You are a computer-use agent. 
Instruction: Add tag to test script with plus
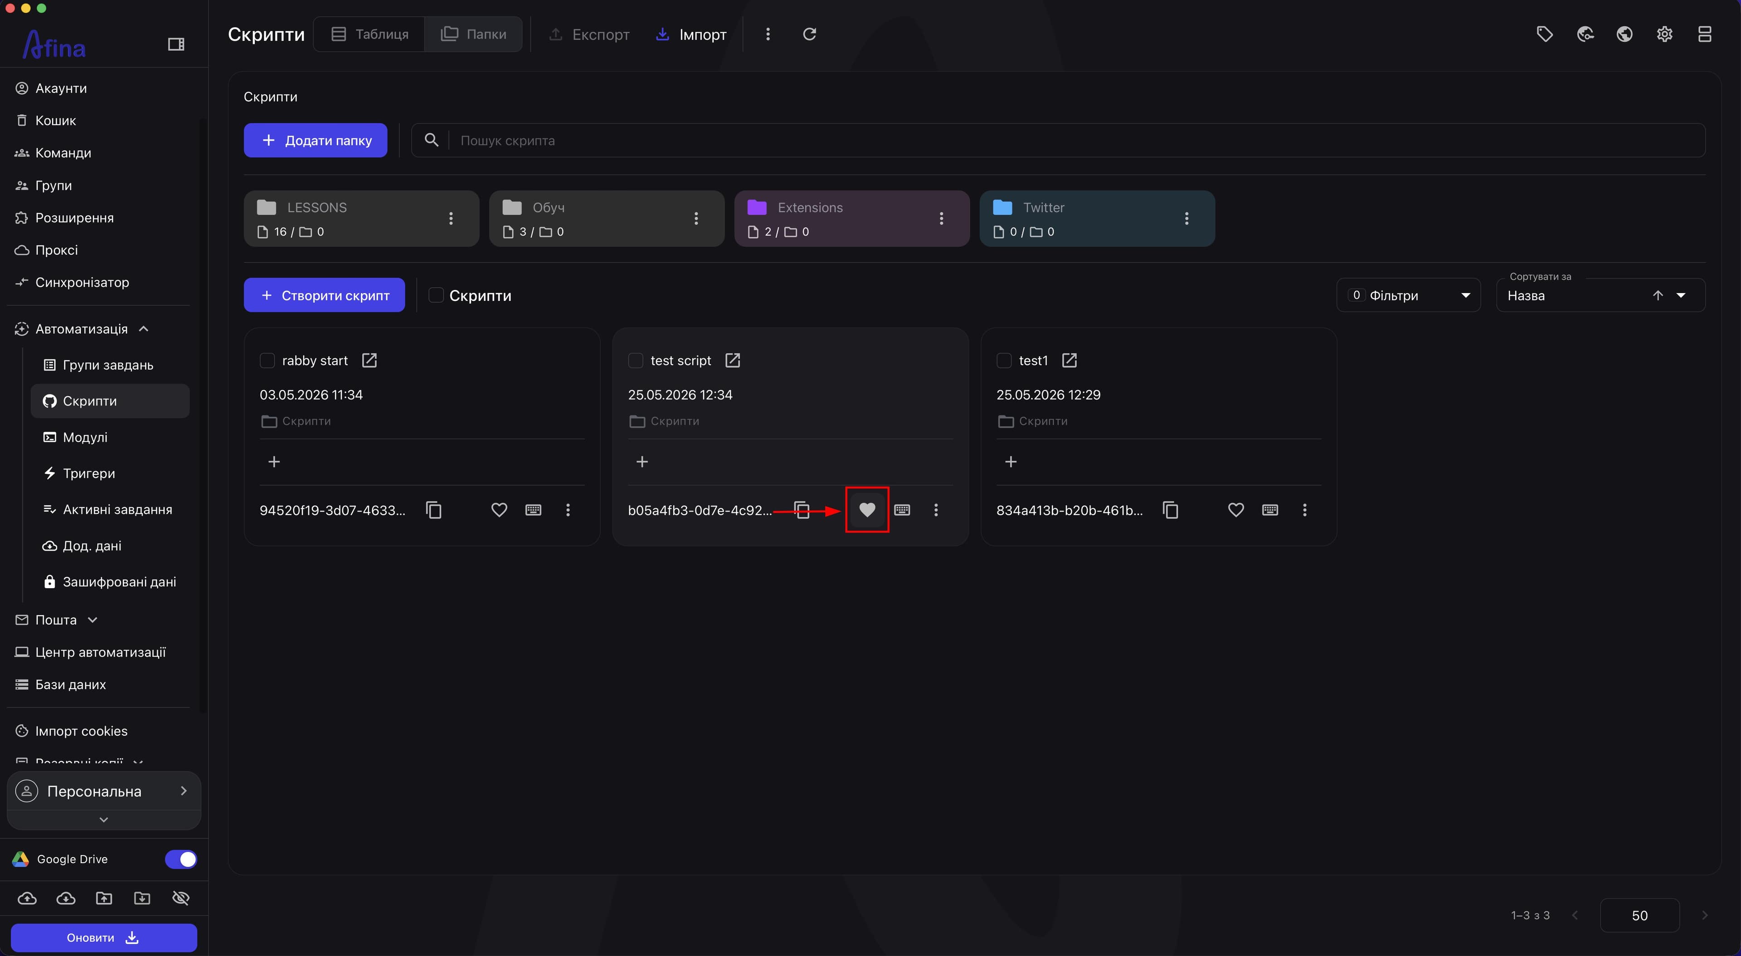pyautogui.click(x=642, y=462)
